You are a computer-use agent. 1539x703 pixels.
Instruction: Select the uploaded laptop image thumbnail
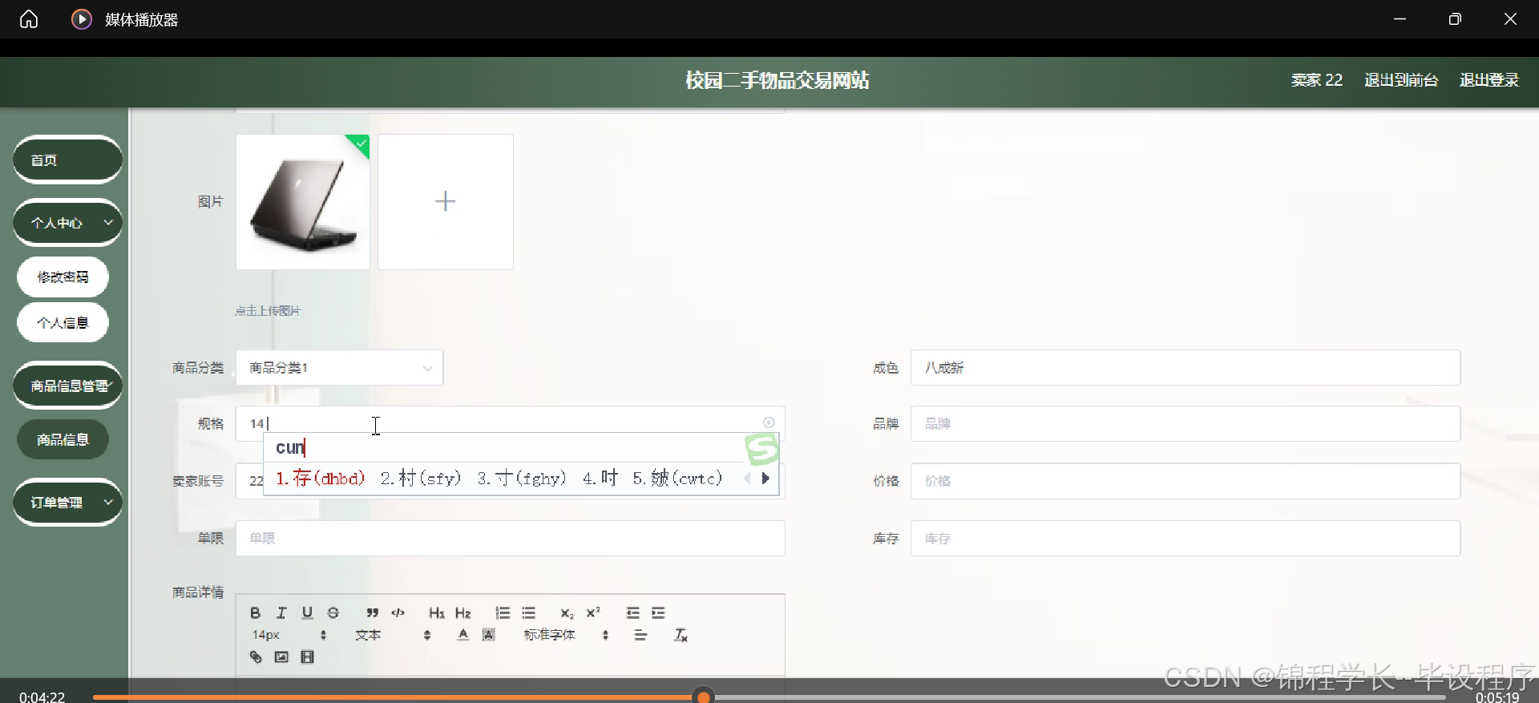(x=303, y=202)
